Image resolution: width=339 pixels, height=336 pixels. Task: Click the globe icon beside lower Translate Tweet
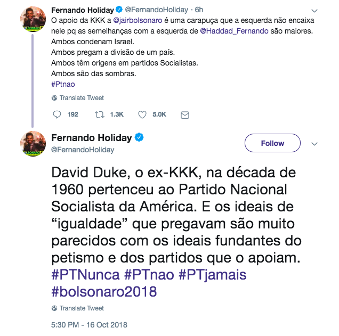tap(54, 308)
